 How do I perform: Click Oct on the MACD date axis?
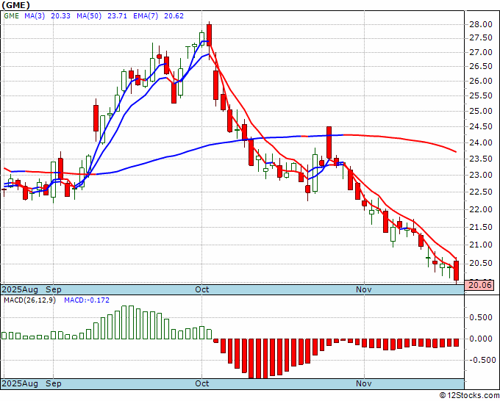pos(202,383)
